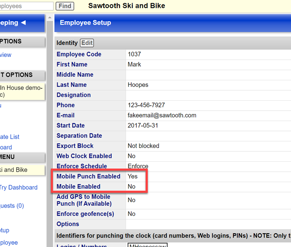Select the In House demo sidebar item
This screenshot has width=291, height=247.
[x=22, y=91]
